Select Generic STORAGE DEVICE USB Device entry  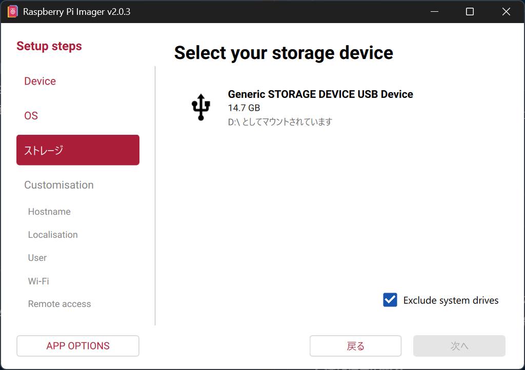point(320,94)
